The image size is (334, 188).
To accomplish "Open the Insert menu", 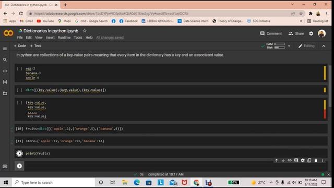I will point(50,38).
